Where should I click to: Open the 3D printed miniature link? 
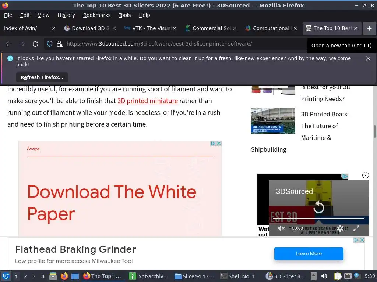pos(148,101)
